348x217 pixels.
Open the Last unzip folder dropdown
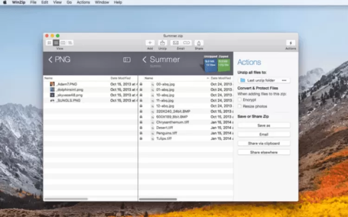[264, 80]
